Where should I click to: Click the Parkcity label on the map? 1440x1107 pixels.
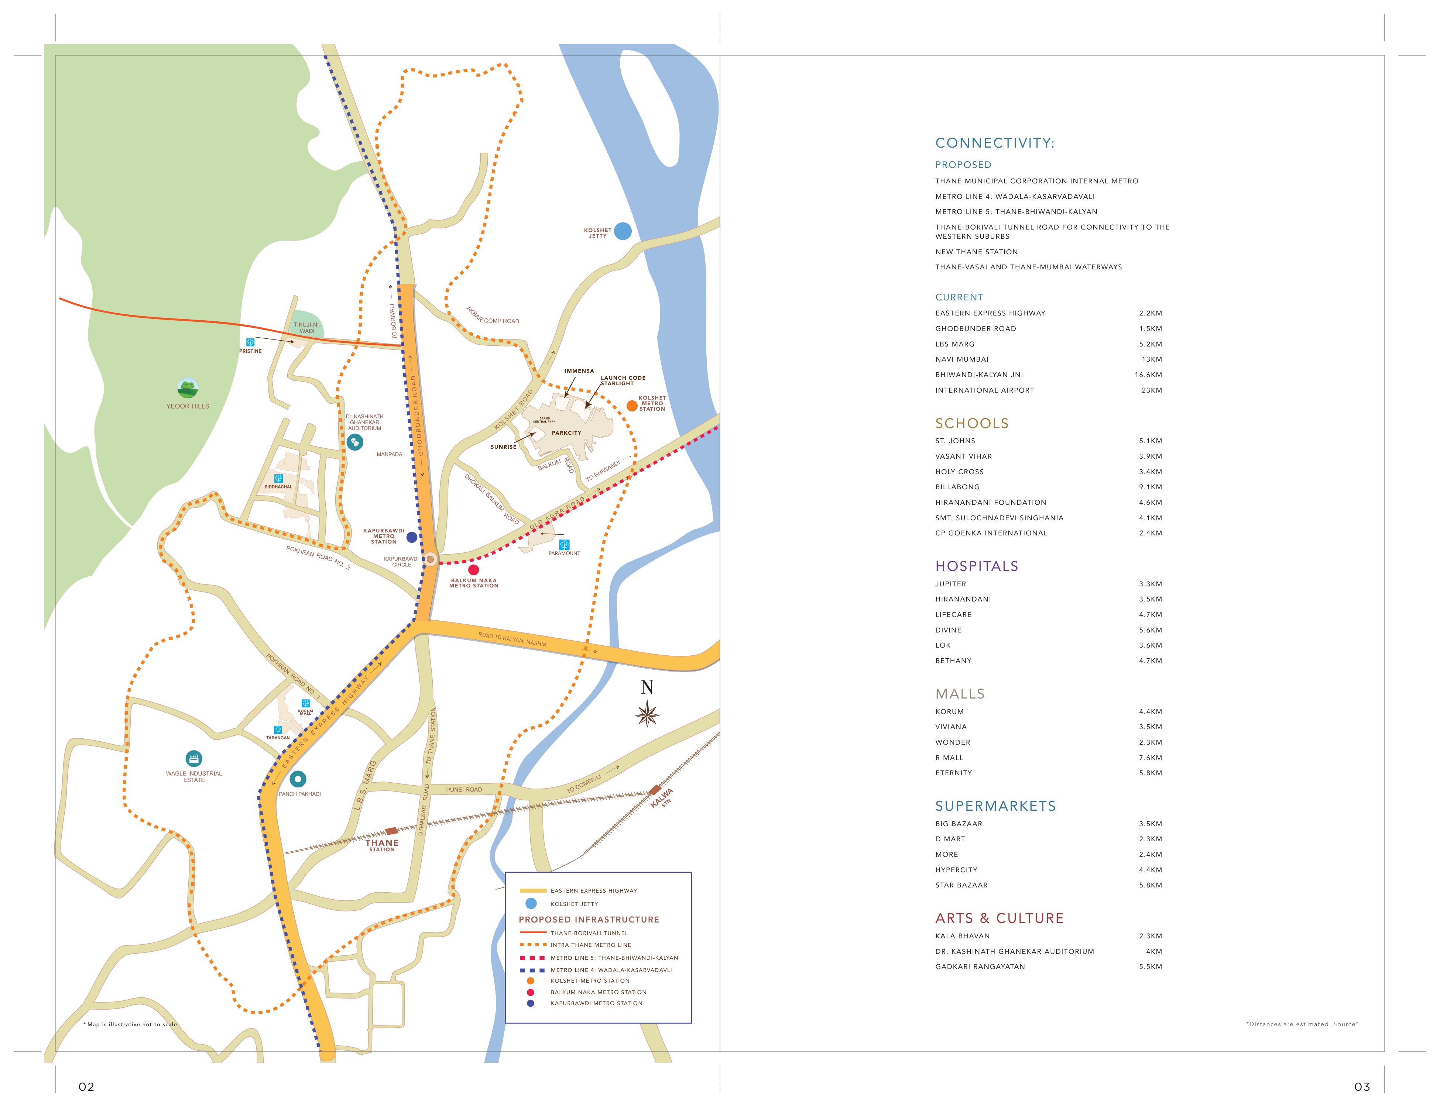(566, 433)
